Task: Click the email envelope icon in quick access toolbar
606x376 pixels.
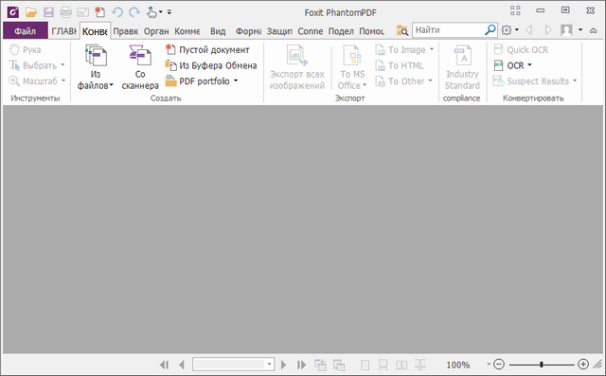Action: 83,12
